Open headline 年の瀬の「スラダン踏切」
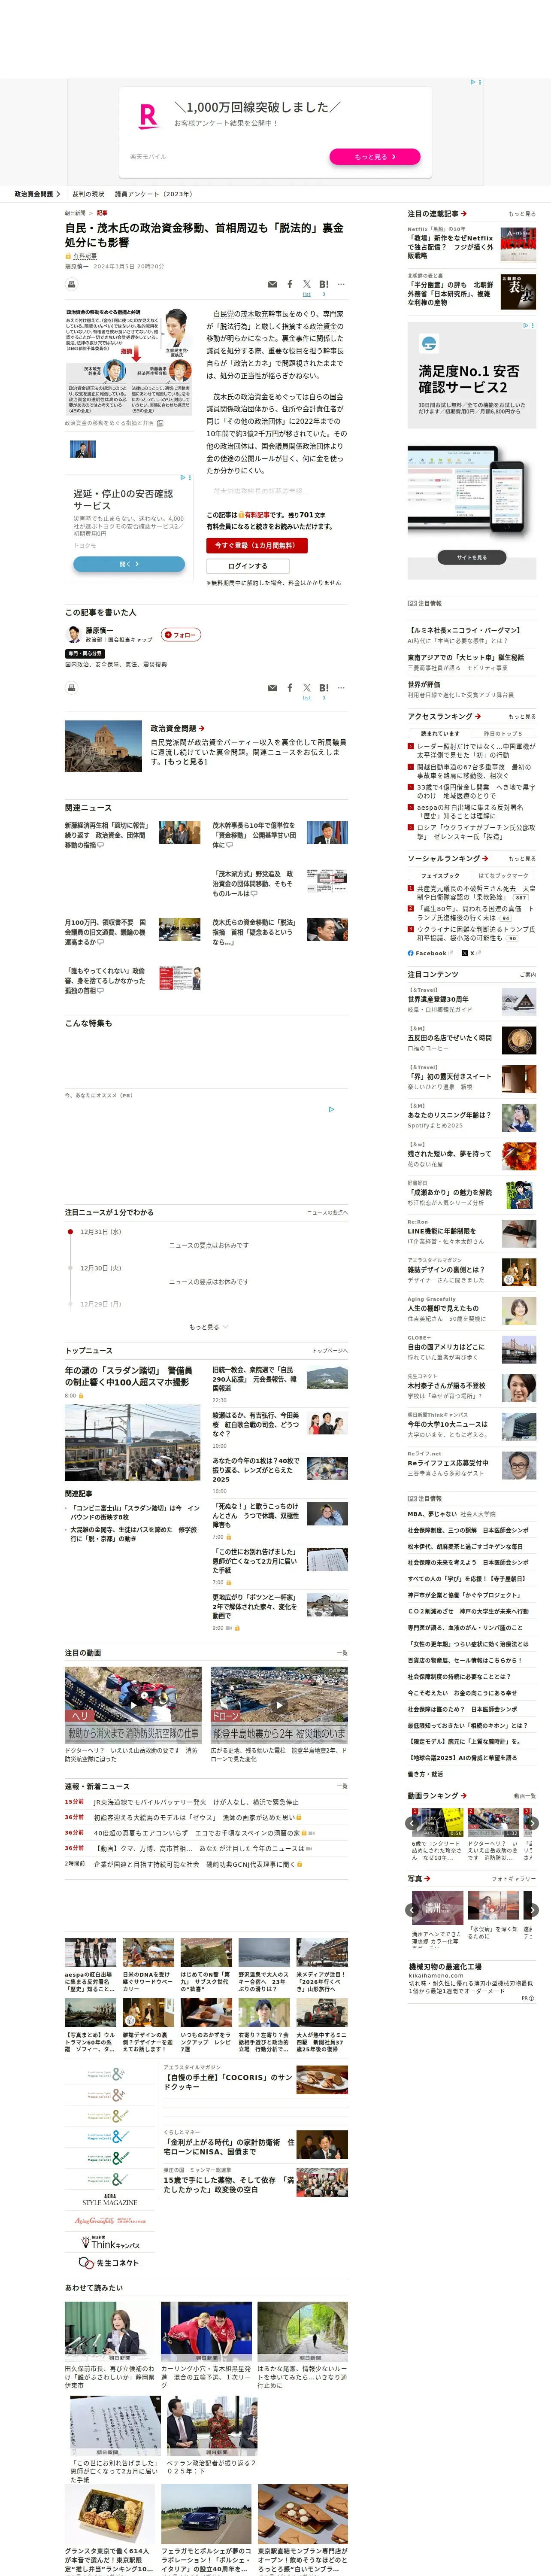The height and width of the screenshot is (2576, 551). pos(127,1376)
